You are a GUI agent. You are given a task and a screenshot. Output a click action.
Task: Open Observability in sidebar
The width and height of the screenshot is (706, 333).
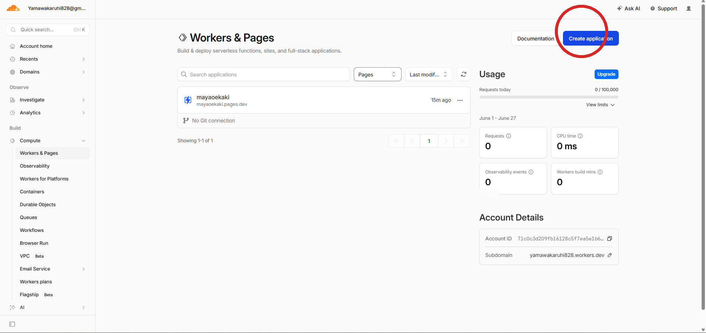(x=53, y=166)
